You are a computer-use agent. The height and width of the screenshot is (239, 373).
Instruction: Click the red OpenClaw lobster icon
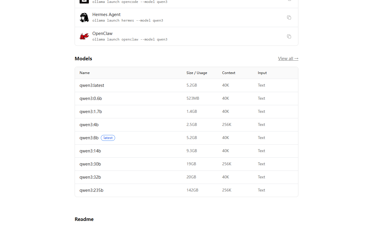84,36
